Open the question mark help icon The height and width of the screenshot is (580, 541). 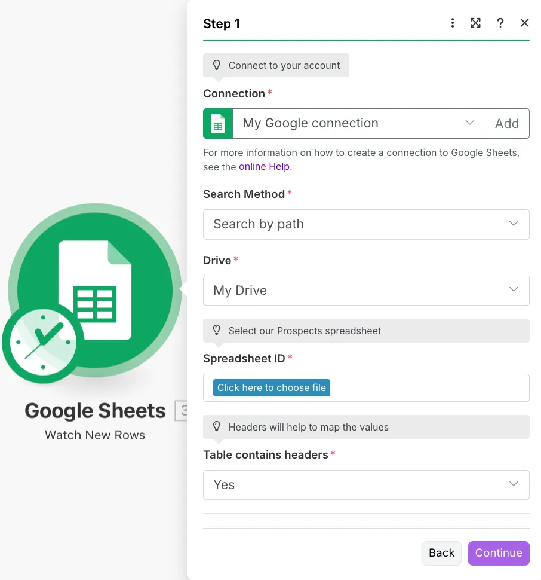tap(500, 23)
